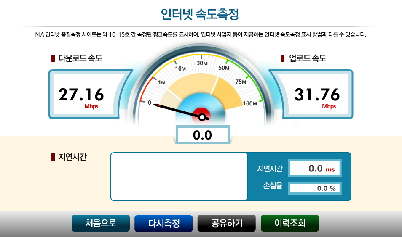Restart the test with 다시측정
The image size is (402, 237).
(163, 223)
